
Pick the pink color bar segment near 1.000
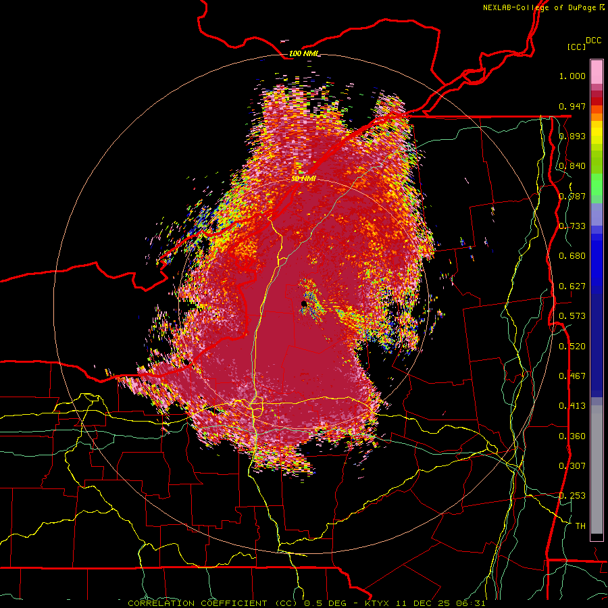coord(597,72)
